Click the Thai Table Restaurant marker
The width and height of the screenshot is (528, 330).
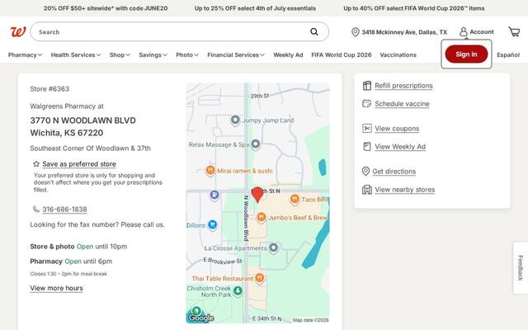pyautogui.click(x=259, y=278)
